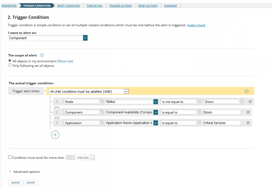Delete the Node status condition row
272x189 pixels.
250,102
